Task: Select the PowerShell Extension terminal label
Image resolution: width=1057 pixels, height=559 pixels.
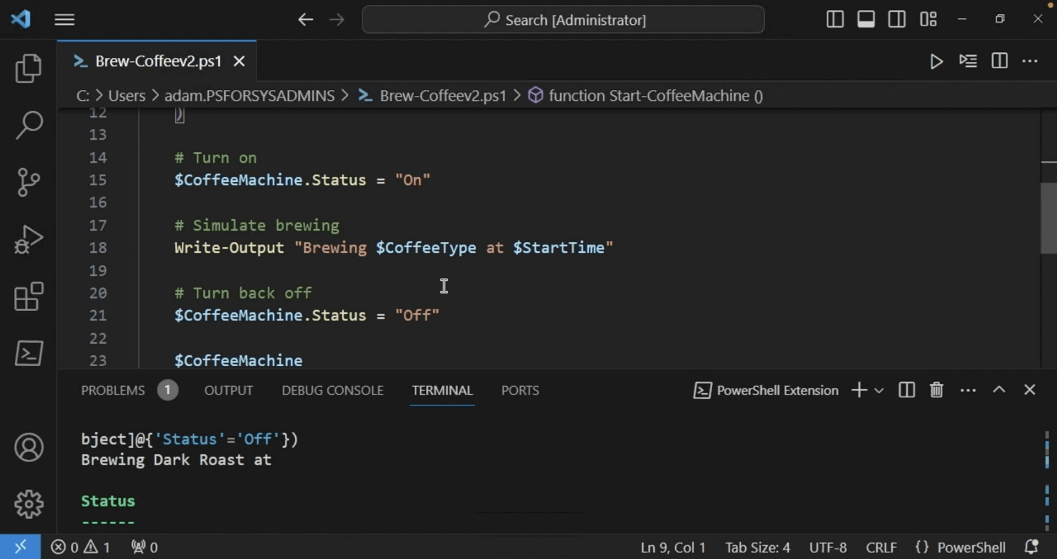Action: (x=766, y=390)
